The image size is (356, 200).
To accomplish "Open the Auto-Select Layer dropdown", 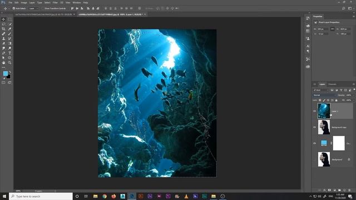I will 33,8.
